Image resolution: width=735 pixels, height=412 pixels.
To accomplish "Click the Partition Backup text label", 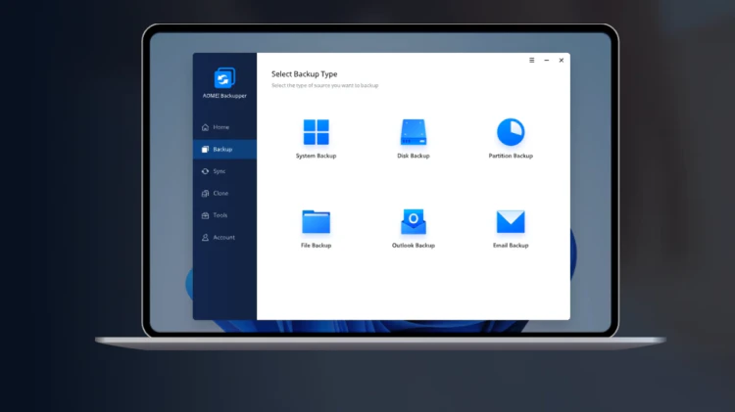I will click(511, 156).
